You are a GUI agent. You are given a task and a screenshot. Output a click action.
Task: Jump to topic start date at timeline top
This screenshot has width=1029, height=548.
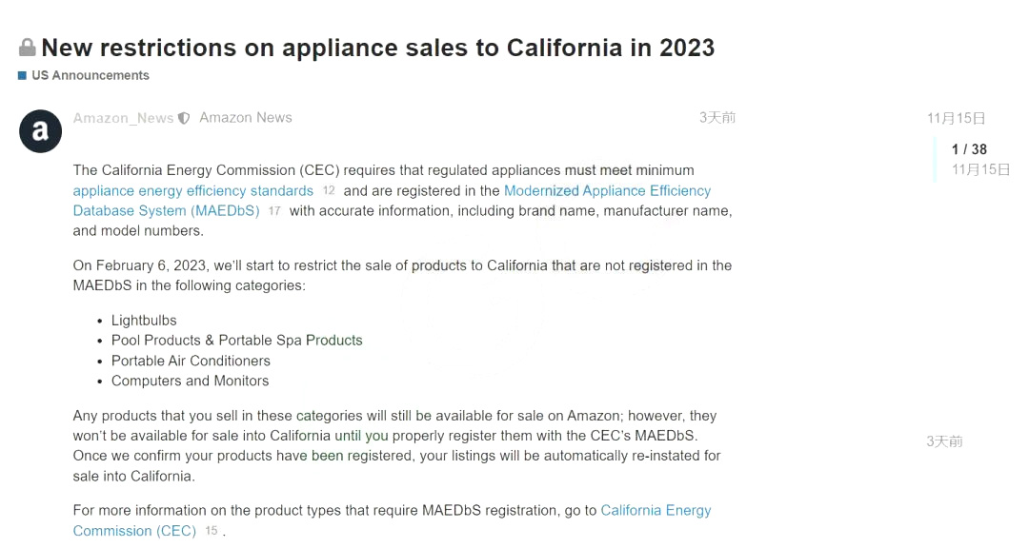tap(956, 118)
